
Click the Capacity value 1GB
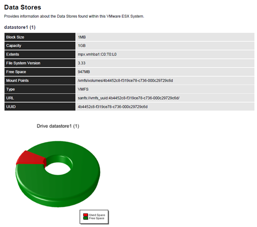pos(82,46)
